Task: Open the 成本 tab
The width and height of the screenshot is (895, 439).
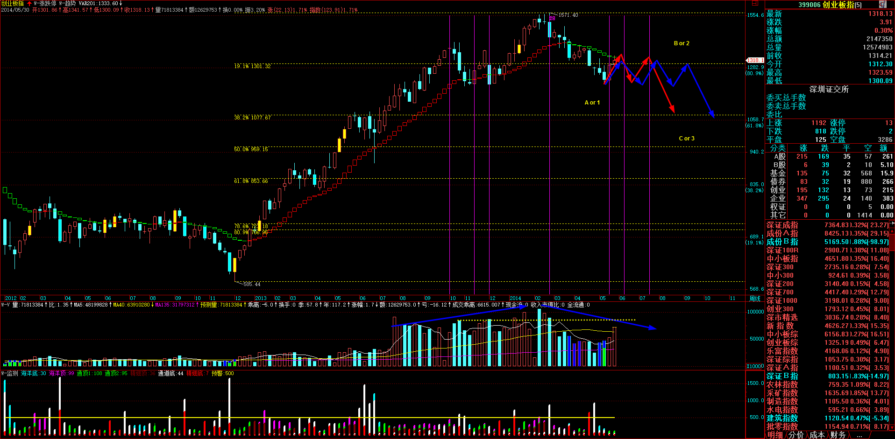Action: point(817,435)
